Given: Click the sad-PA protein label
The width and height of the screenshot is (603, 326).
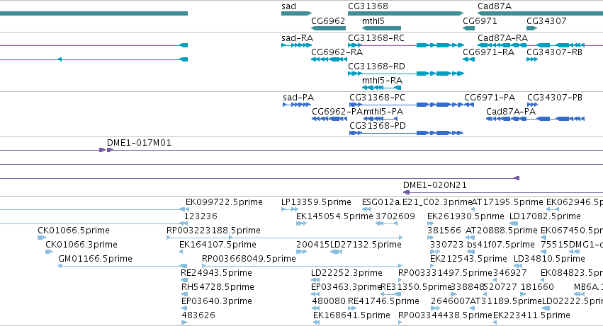Looking at the screenshot, I should point(298,98).
